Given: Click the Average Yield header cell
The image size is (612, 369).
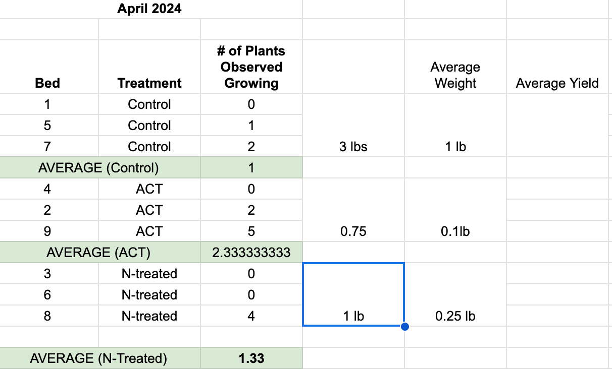Looking at the screenshot, I should [x=557, y=83].
